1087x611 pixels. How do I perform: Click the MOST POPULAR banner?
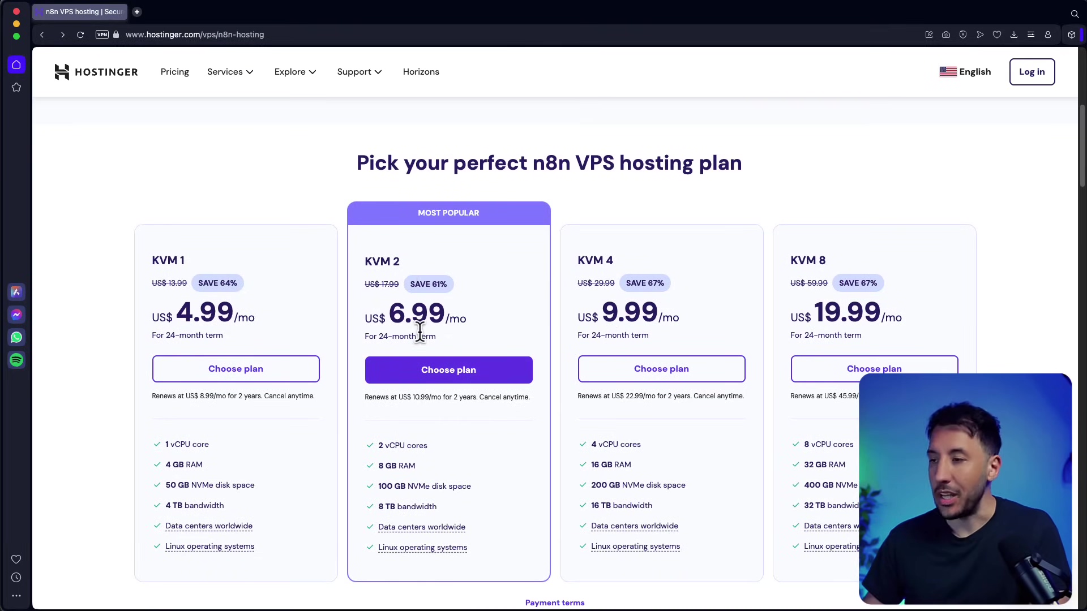pyautogui.click(x=449, y=213)
